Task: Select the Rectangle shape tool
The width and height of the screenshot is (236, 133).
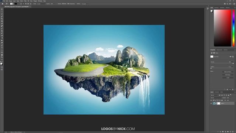Action: click(2, 52)
